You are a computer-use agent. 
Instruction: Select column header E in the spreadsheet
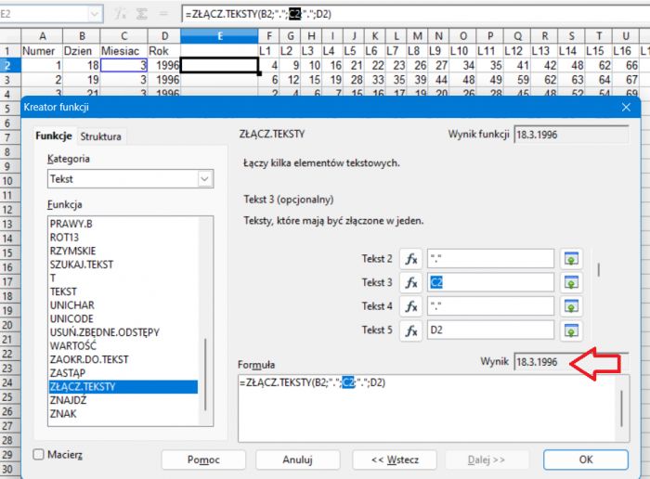(219, 36)
